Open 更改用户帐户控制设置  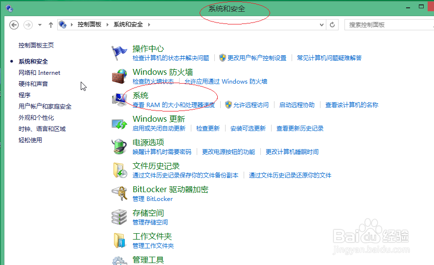tap(257, 58)
